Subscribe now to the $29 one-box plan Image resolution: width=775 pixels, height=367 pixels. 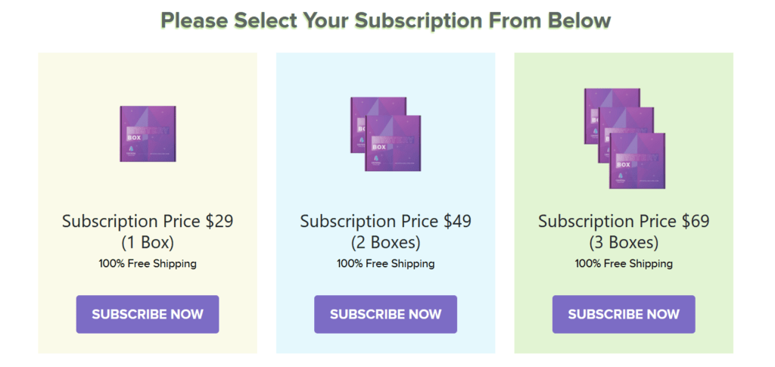(148, 314)
